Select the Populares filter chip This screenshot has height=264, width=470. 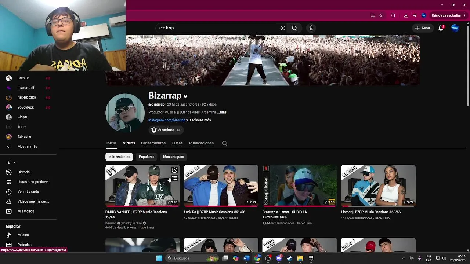(147, 157)
